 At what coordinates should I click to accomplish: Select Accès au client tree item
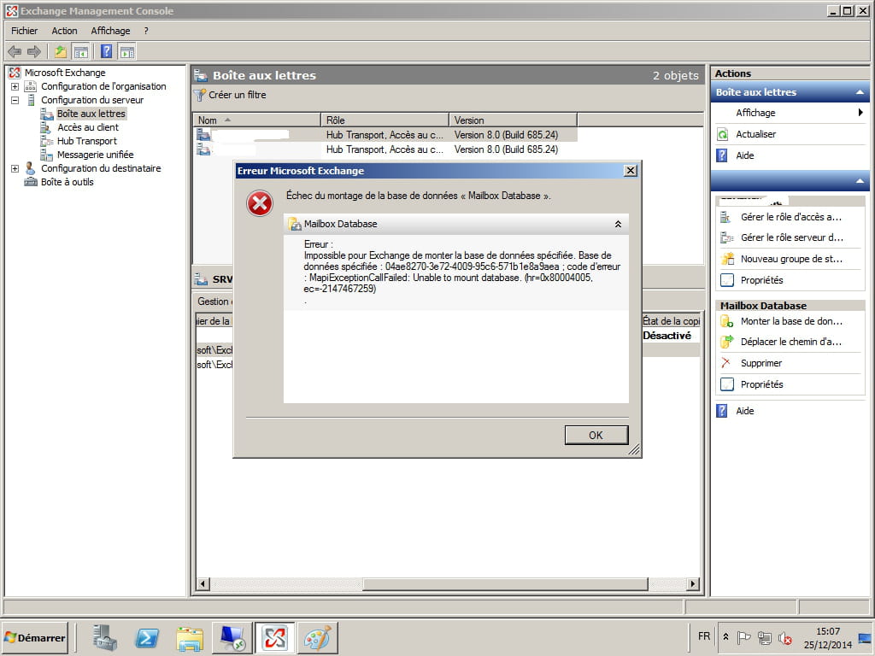[x=88, y=127]
